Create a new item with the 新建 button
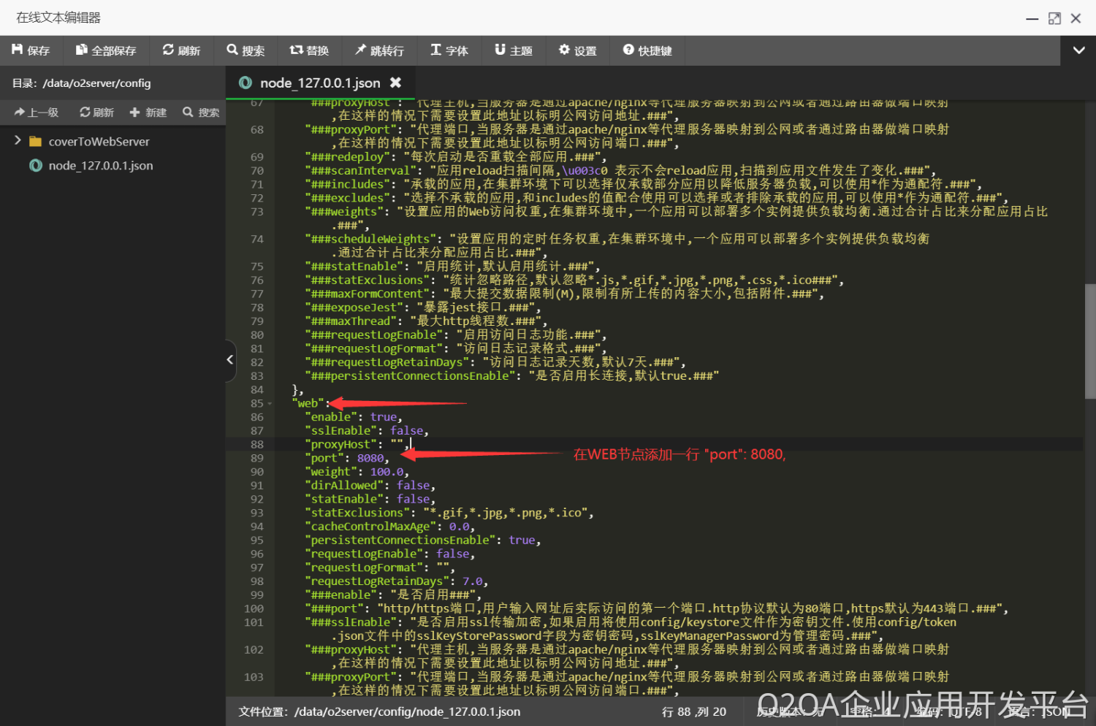The width and height of the screenshot is (1096, 726). point(148,112)
